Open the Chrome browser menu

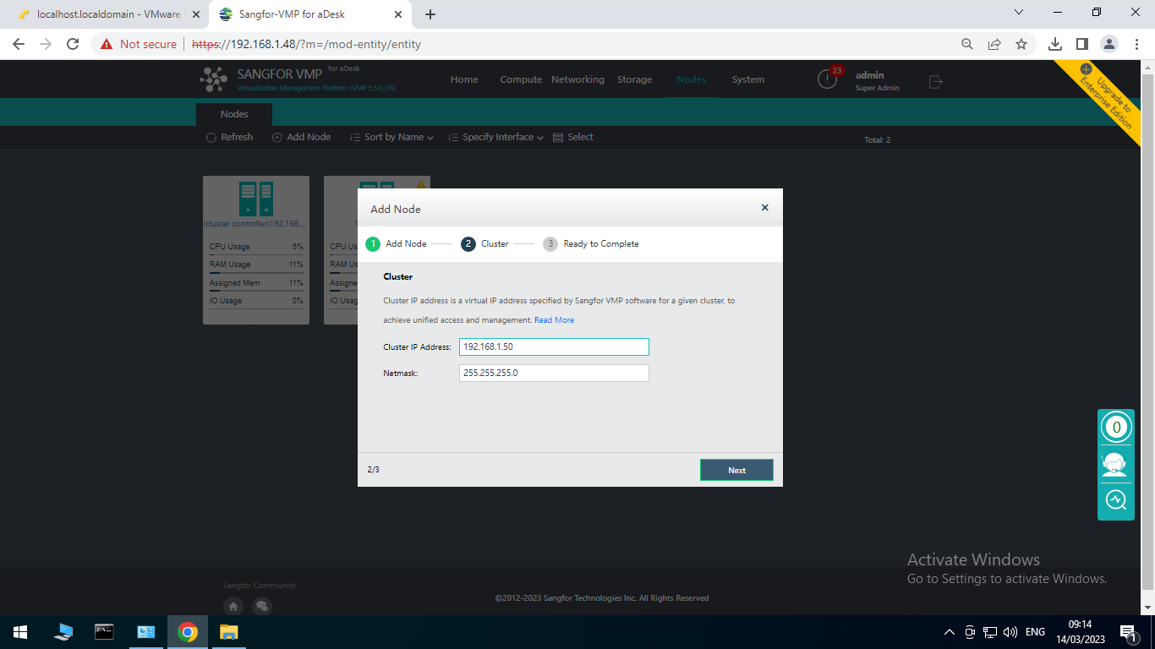(1136, 43)
